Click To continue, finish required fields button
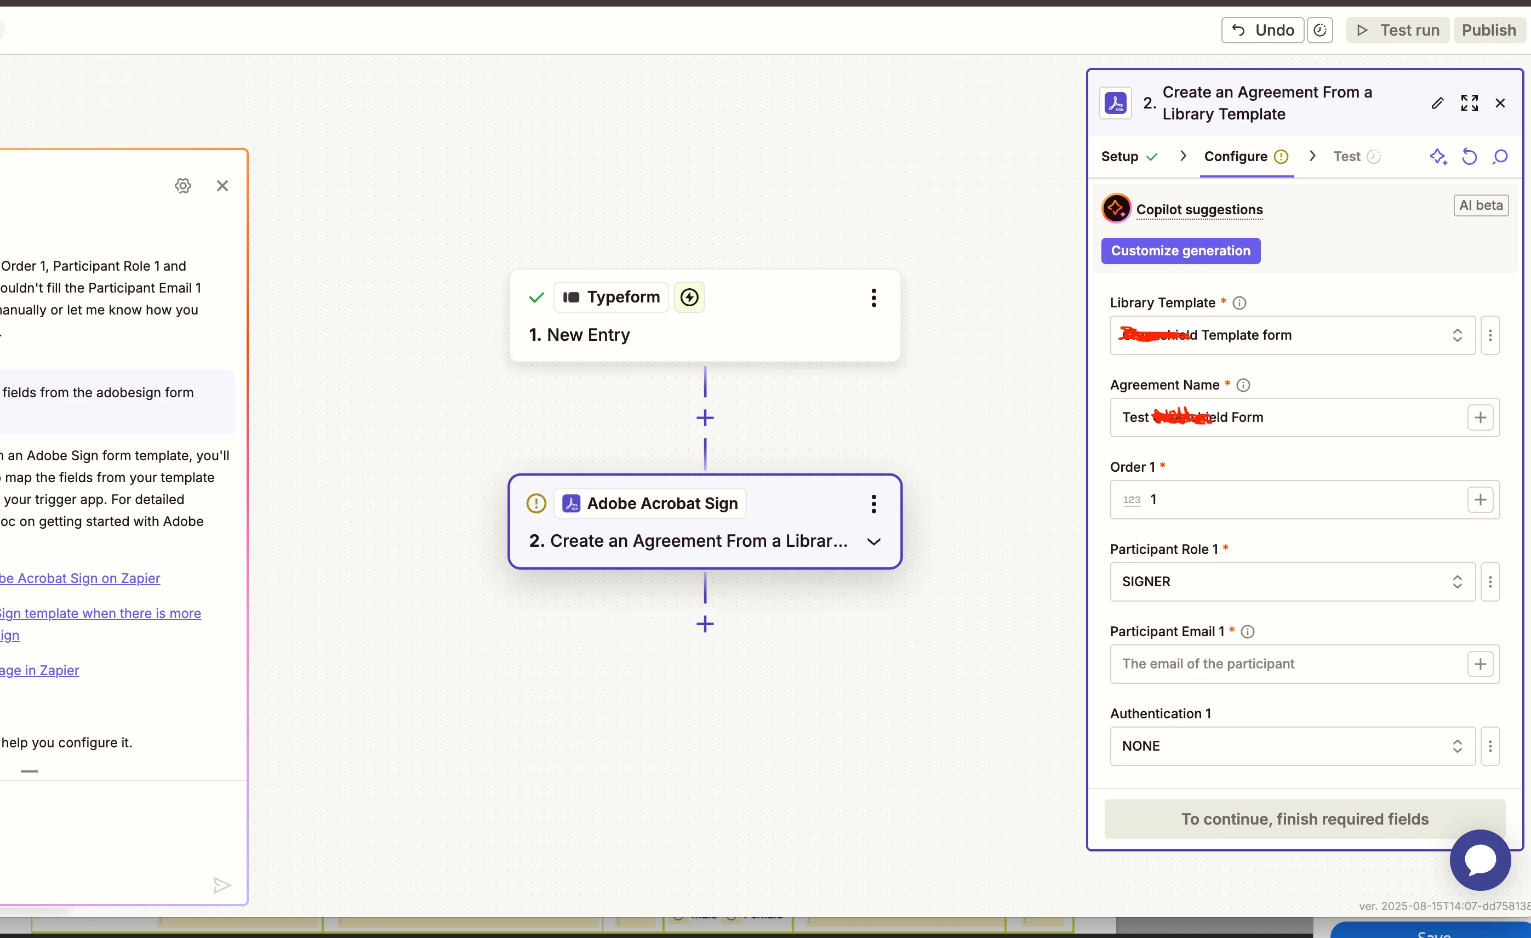This screenshot has width=1531, height=938. [x=1305, y=819]
